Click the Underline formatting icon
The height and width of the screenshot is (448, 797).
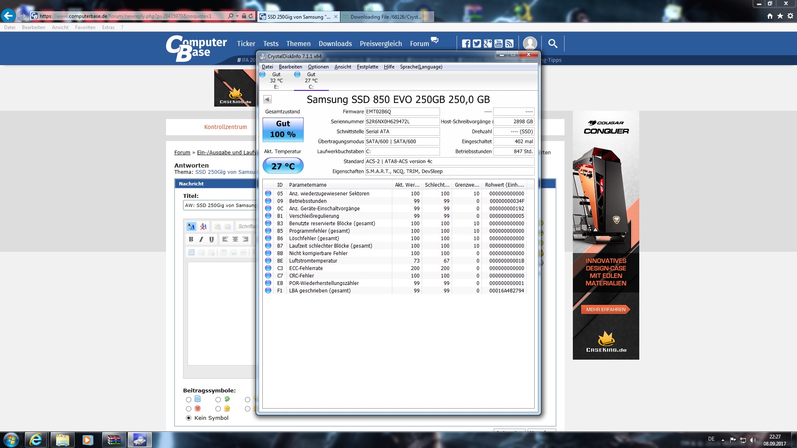tap(211, 239)
